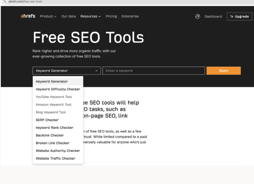Choose Amazon Keyword Tool option

pos(58,104)
